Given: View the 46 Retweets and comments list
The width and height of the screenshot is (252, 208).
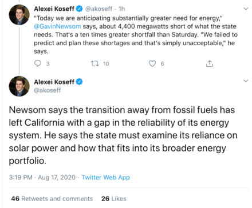Looking at the screenshot, I should click(52, 199).
